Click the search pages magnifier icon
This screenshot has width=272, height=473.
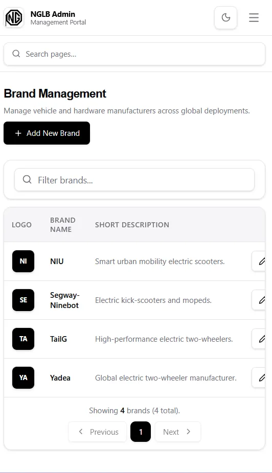point(16,54)
